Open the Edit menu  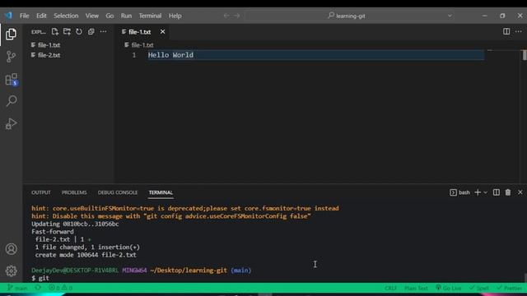coord(41,16)
